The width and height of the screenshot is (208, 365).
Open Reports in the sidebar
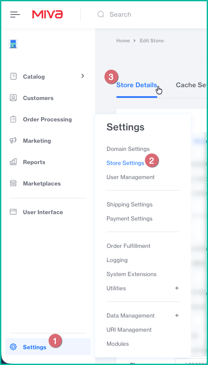34,162
